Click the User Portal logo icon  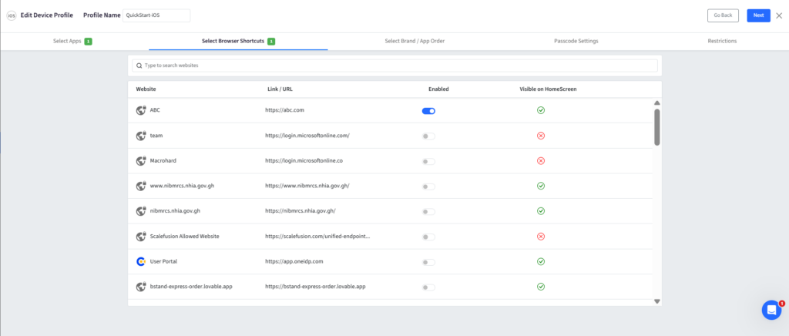pos(141,261)
